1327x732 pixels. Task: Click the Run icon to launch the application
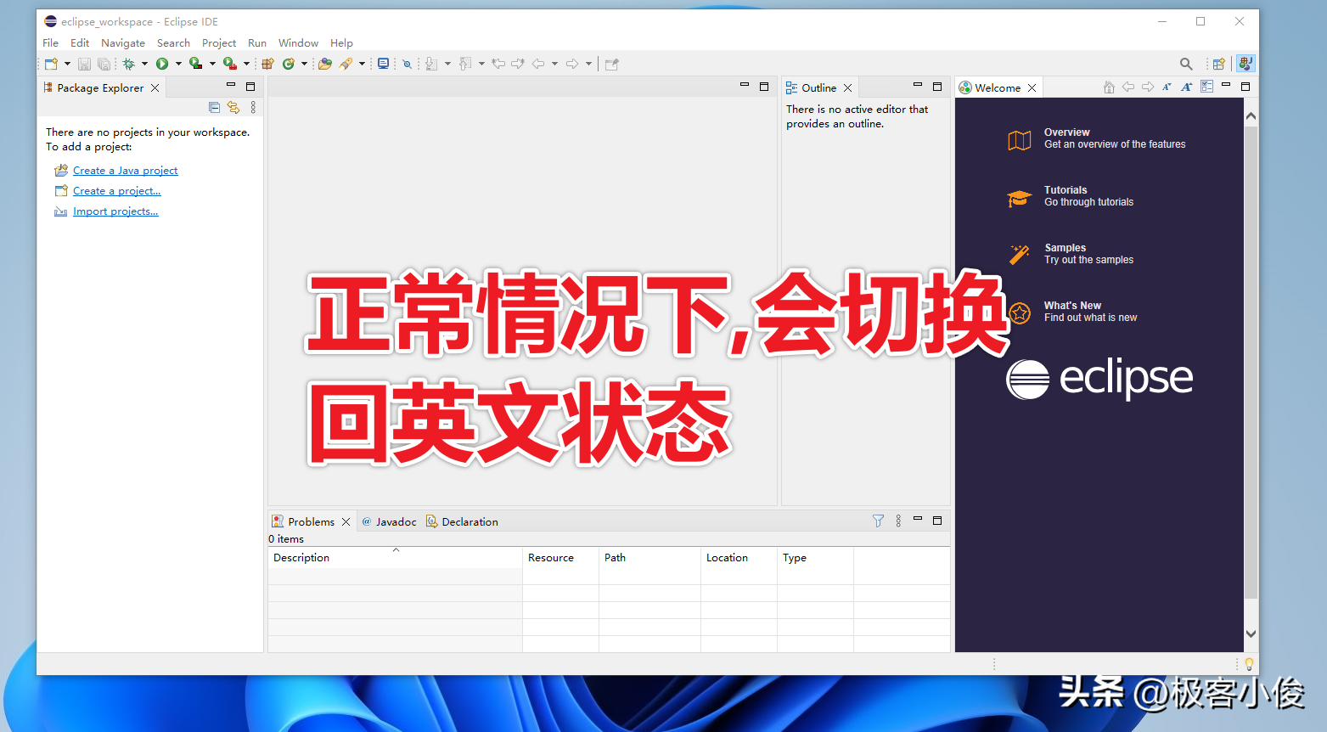click(x=162, y=64)
